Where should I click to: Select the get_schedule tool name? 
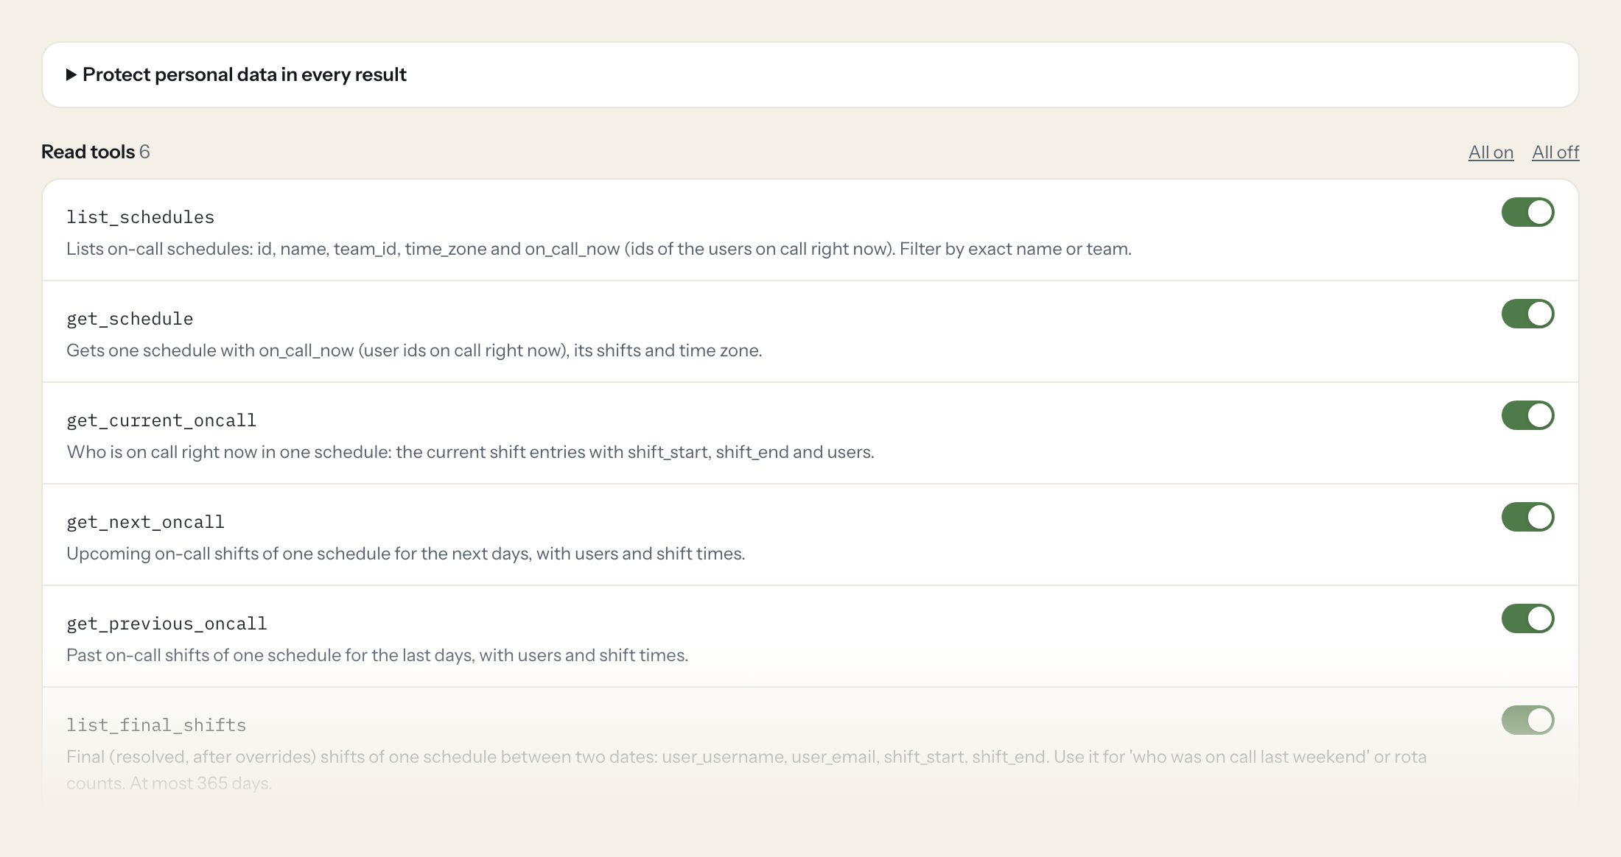coord(130,319)
